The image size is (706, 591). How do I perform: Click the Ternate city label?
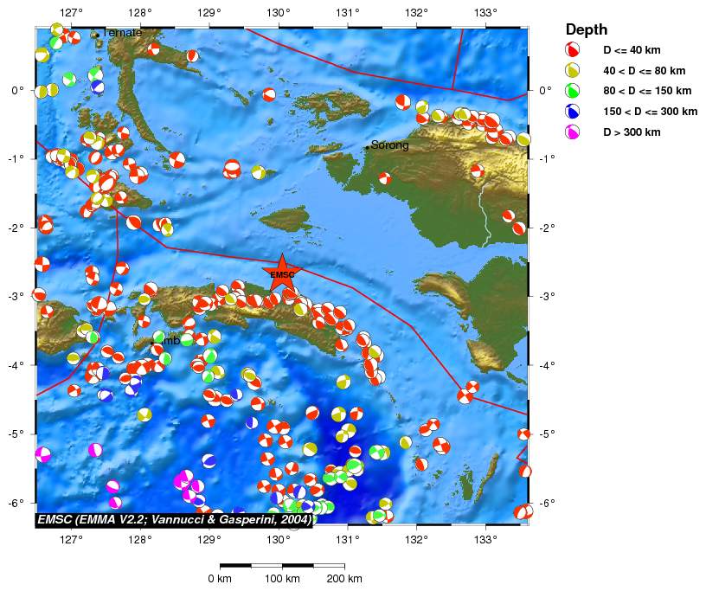(121, 33)
